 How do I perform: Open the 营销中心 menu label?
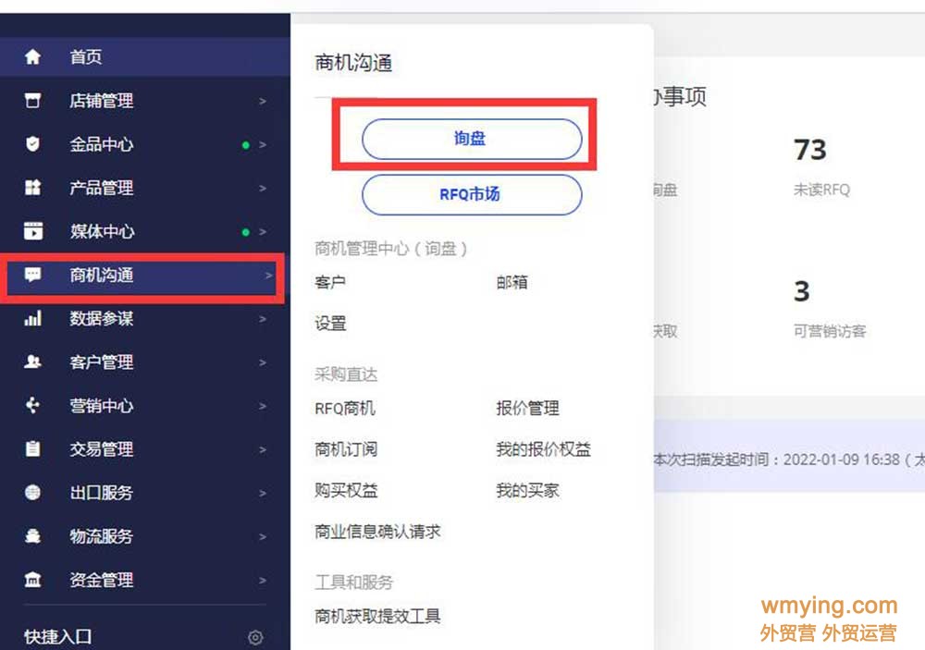(102, 405)
